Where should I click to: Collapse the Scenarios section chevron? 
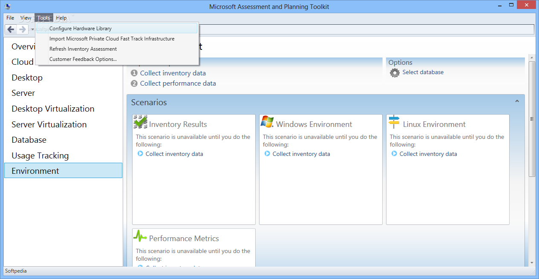click(x=517, y=101)
